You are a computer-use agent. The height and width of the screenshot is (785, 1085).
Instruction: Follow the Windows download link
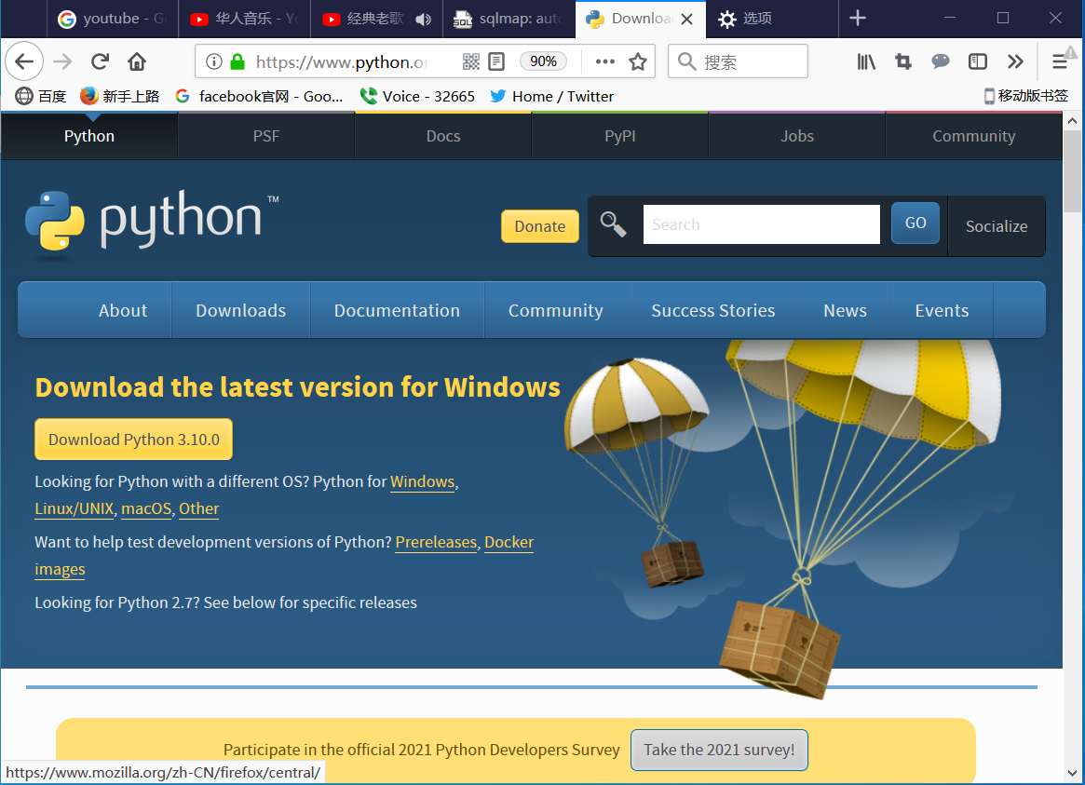422,481
